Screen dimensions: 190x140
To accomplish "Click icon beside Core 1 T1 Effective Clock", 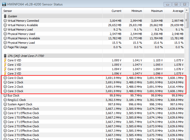I will (5, 122).
